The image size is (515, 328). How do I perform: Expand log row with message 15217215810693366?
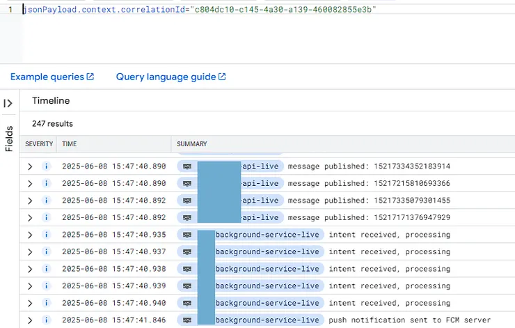pyautogui.click(x=30, y=184)
